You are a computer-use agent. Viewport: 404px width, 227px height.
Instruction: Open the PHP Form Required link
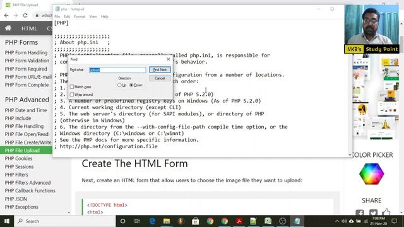[26, 69]
